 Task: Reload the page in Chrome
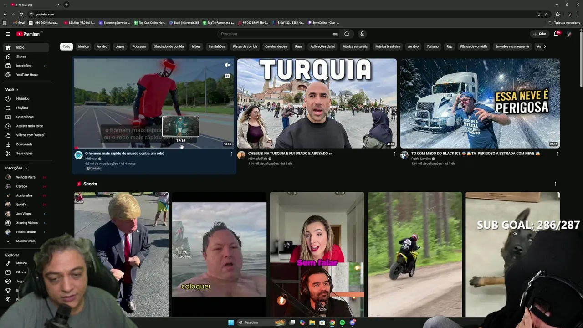coord(21,14)
